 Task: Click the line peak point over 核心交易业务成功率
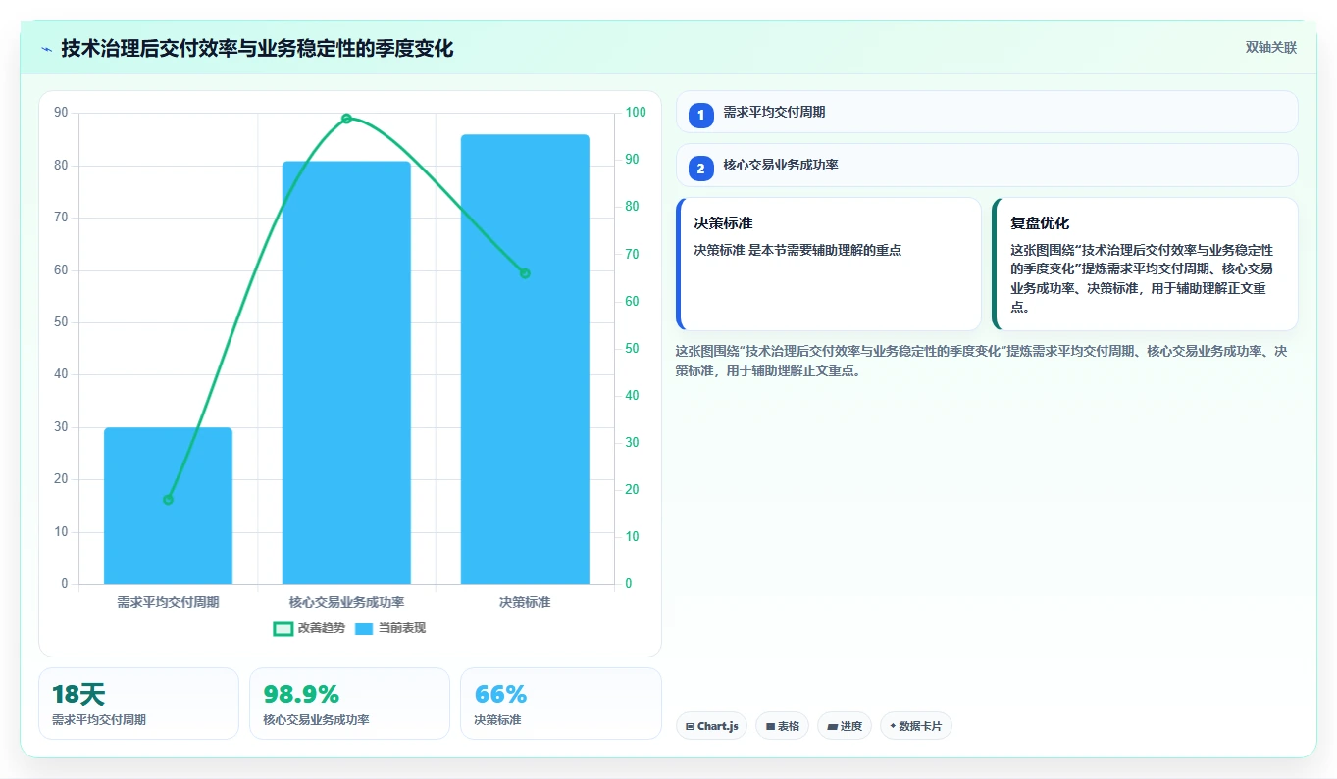tap(346, 119)
